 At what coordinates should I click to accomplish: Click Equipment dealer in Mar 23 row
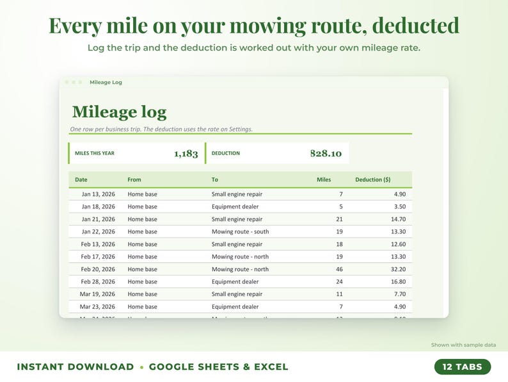(235, 306)
